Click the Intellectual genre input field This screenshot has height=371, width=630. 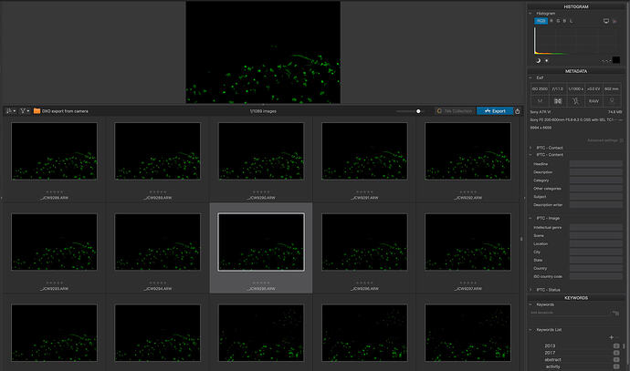click(596, 227)
